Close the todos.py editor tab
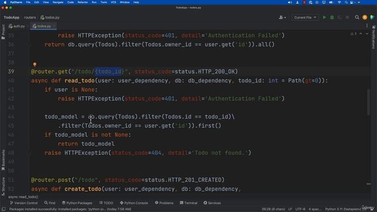This screenshot has width=377, height=212. tap(54, 26)
